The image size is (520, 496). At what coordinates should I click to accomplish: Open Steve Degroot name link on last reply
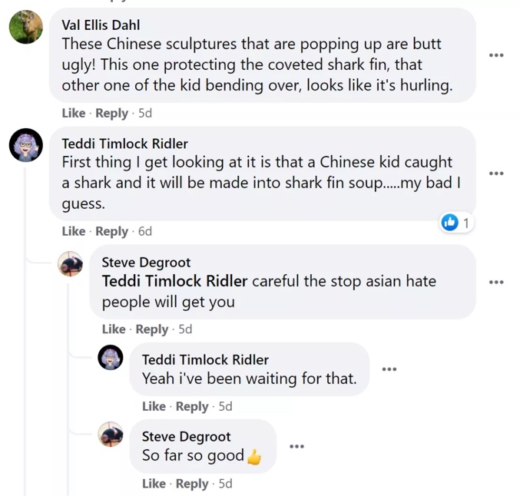coord(186,437)
